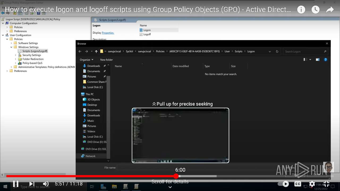Open the Properties link in Scripts pane
This screenshot has width=340, height=191.
[x=108, y=33]
